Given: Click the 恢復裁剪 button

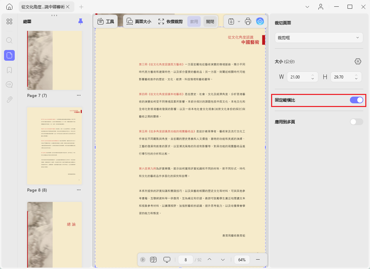Looking at the screenshot, I should coord(171,21).
